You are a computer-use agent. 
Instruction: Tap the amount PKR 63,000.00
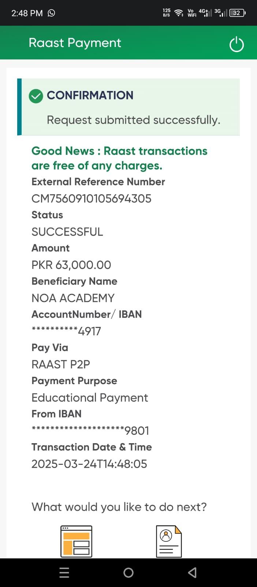71,265
